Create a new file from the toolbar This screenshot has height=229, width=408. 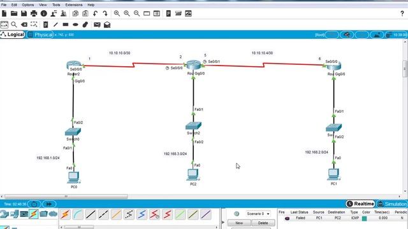(x=4, y=13)
